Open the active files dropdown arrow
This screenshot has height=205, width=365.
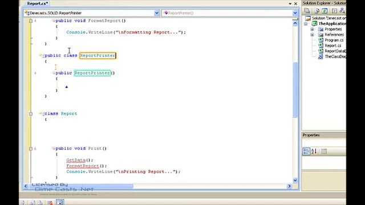point(290,3)
